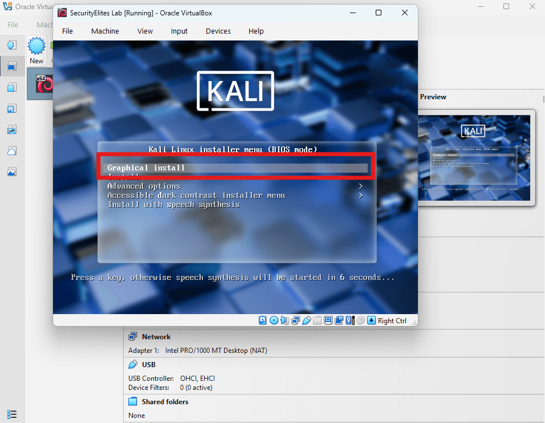The height and width of the screenshot is (423, 545).
Task: Click the audio output status icon
Action: coord(284,320)
